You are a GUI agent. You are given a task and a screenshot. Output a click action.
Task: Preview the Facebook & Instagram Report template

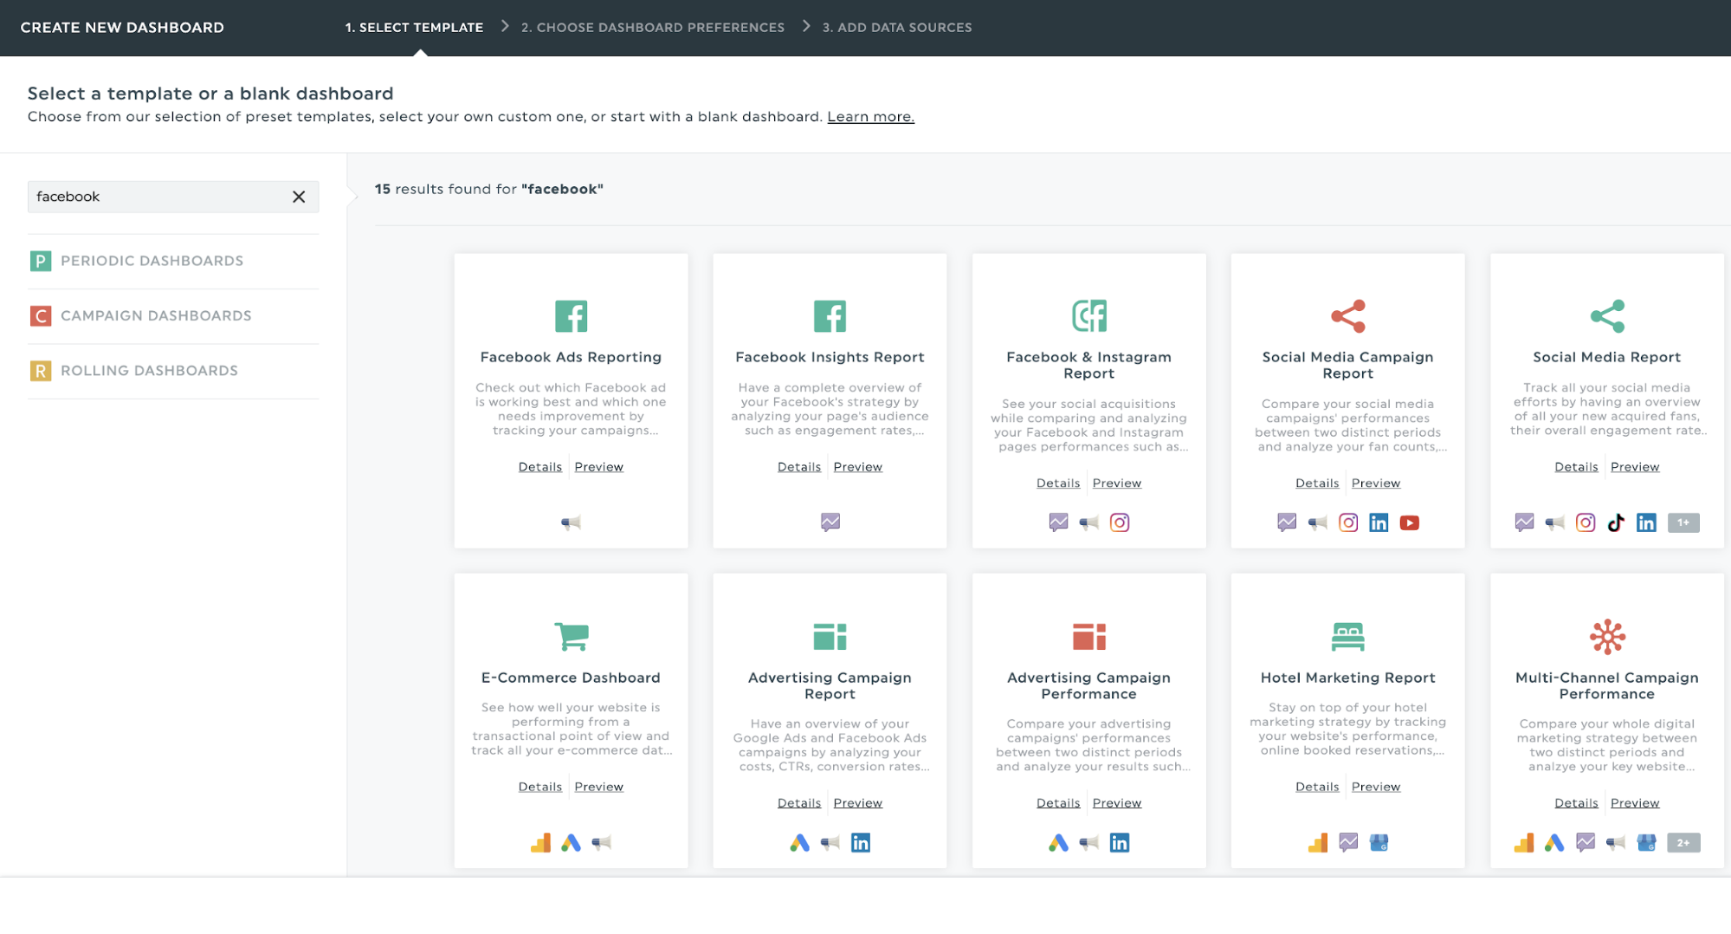pyautogui.click(x=1117, y=483)
